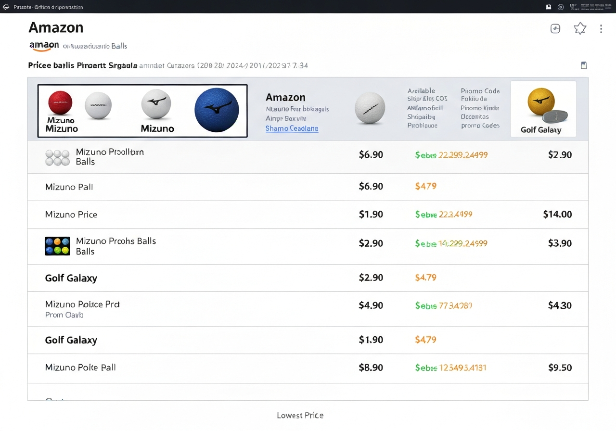Click the $8.90 Amazon price
616x431 pixels.
point(371,368)
